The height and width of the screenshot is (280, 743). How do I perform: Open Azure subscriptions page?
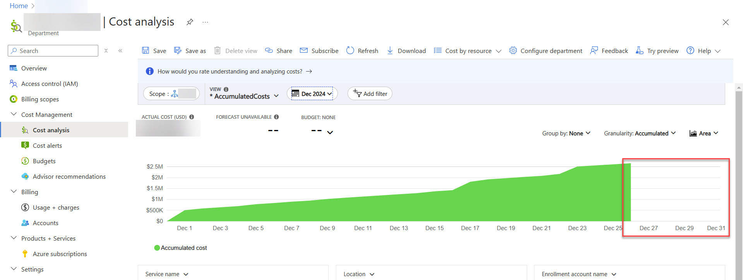coord(60,254)
